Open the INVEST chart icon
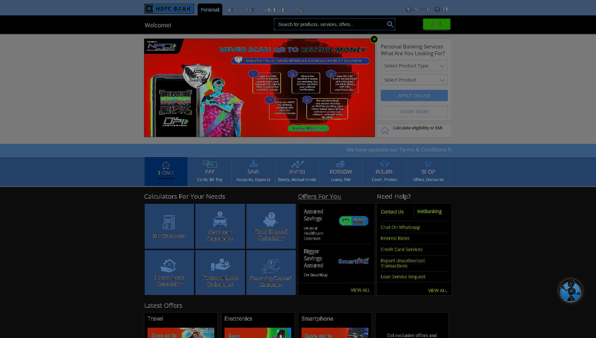The image size is (596, 338). pos(297,164)
